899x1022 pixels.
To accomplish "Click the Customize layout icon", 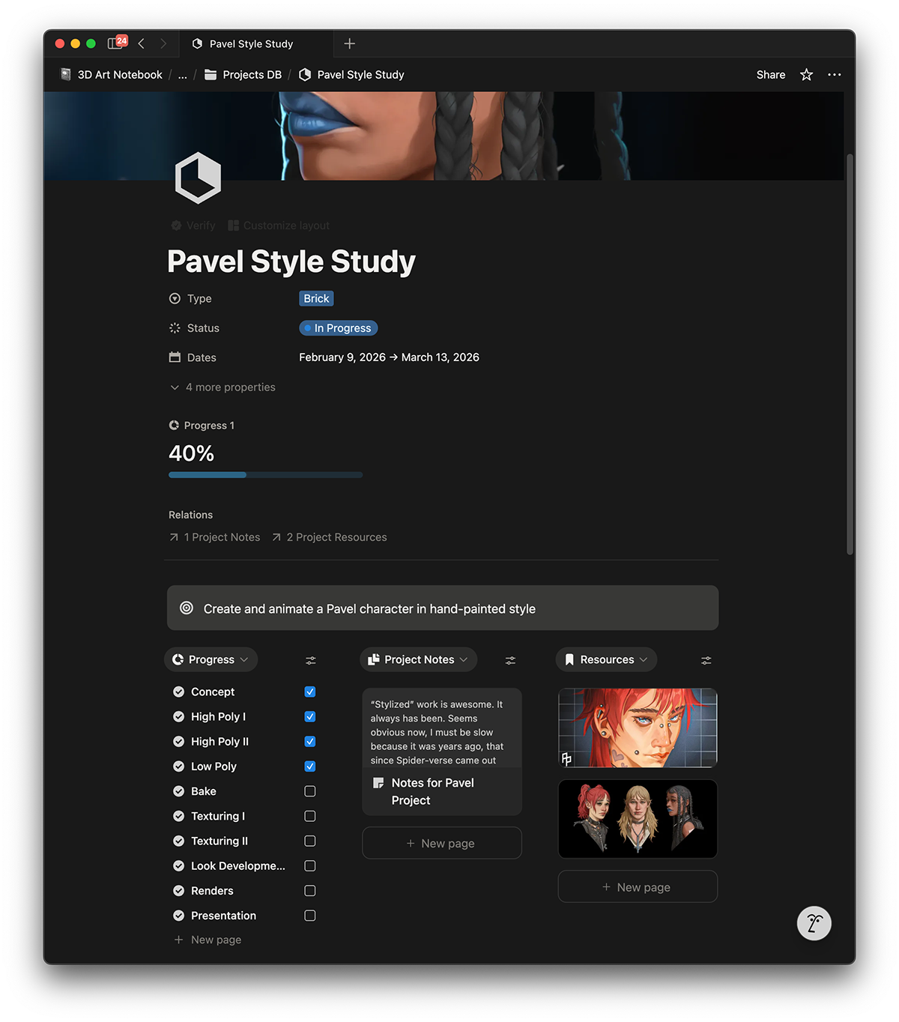I will (233, 226).
